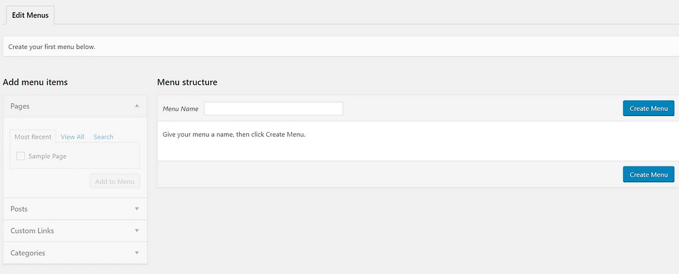Image resolution: width=679 pixels, height=274 pixels.
Task: Click the Custom Links panel heading
Action: [33, 230]
